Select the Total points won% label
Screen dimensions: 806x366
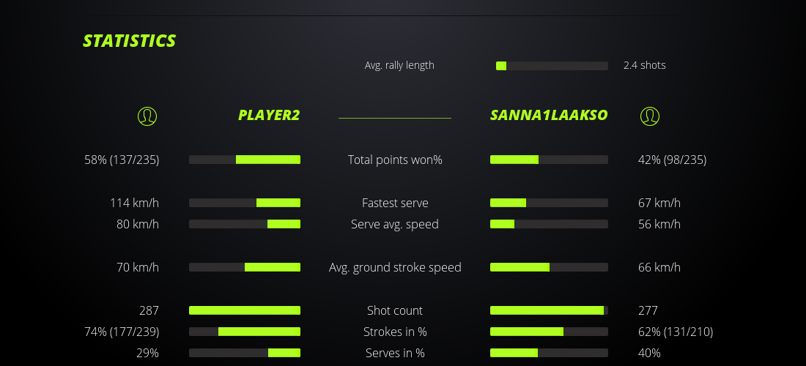[x=395, y=160]
